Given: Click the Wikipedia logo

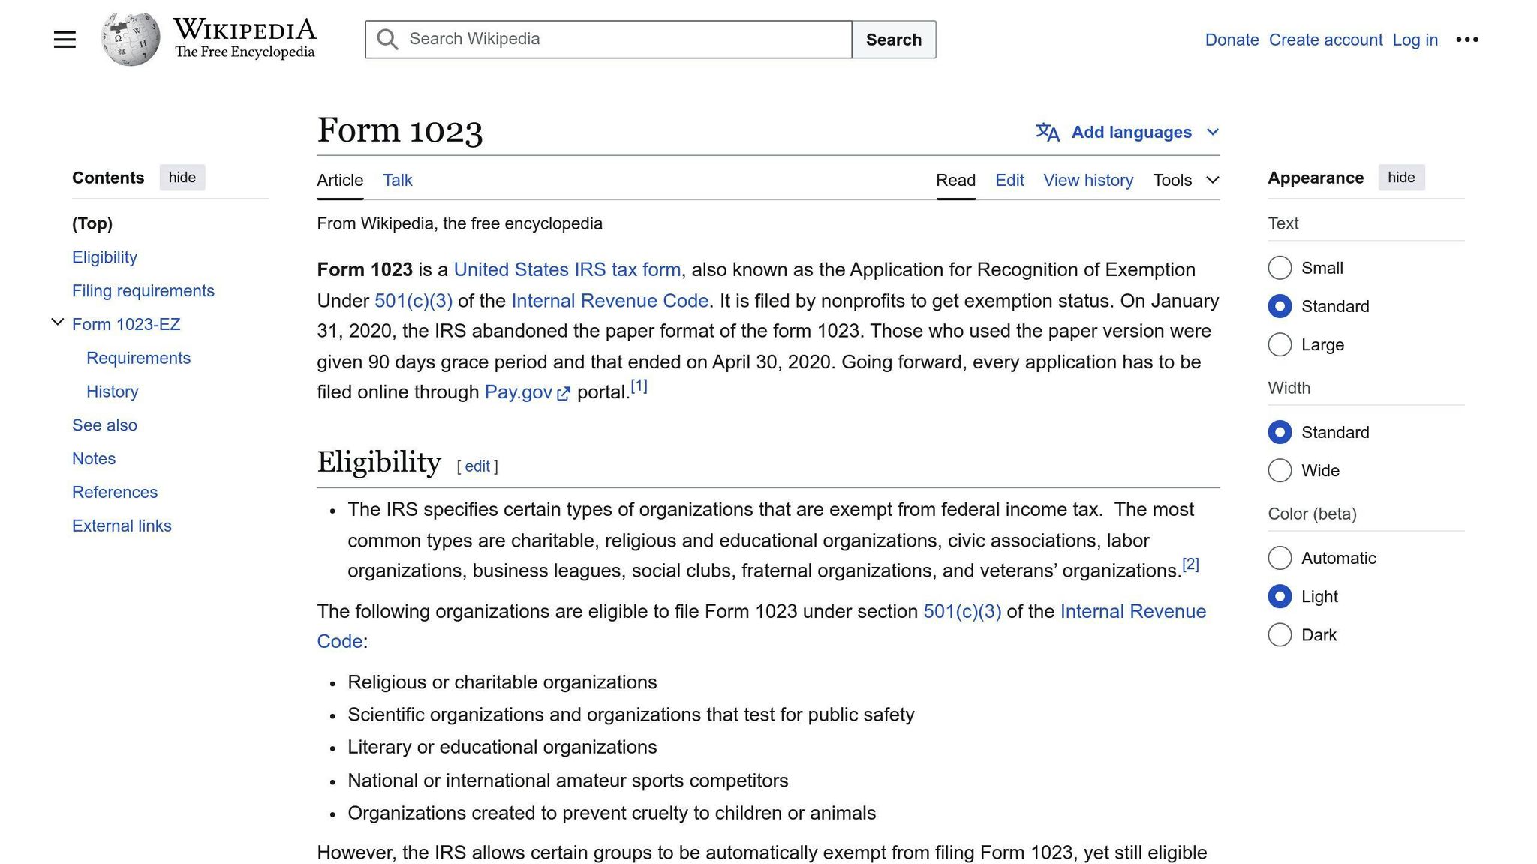Looking at the screenshot, I should pyautogui.click(x=131, y=37).
